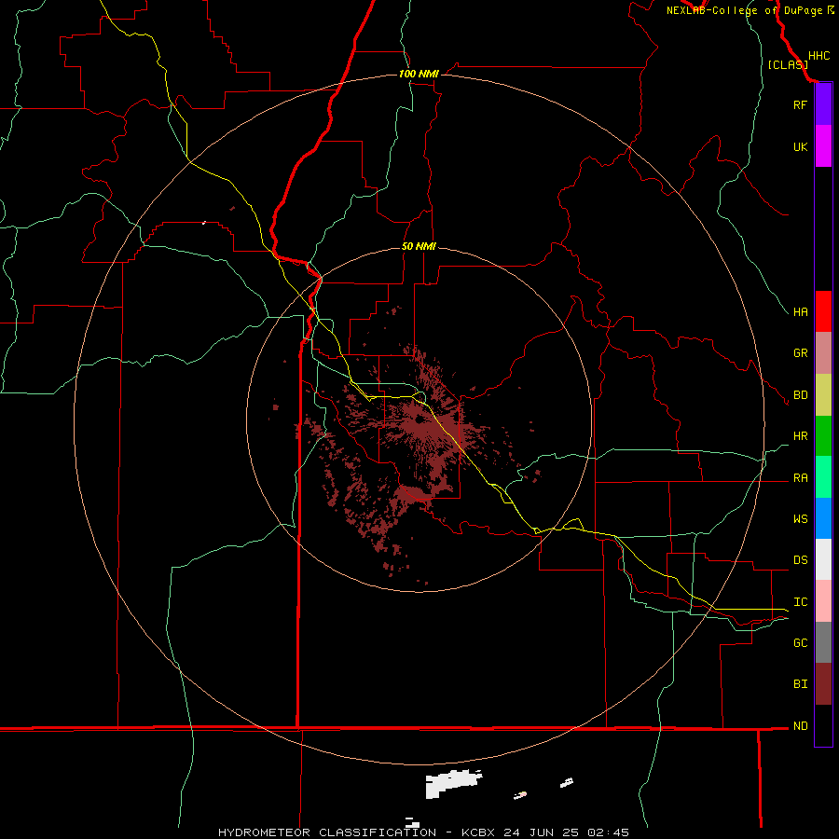Select the yellow BD legend color
Screen dimensions: 839x839
(x=823, y=395)
